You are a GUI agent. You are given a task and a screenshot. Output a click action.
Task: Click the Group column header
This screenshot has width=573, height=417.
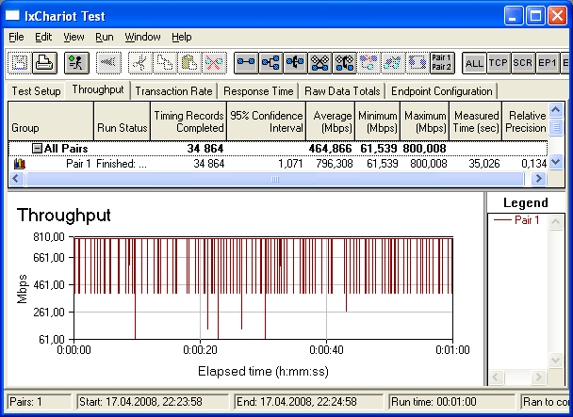[x=51, y=121]
